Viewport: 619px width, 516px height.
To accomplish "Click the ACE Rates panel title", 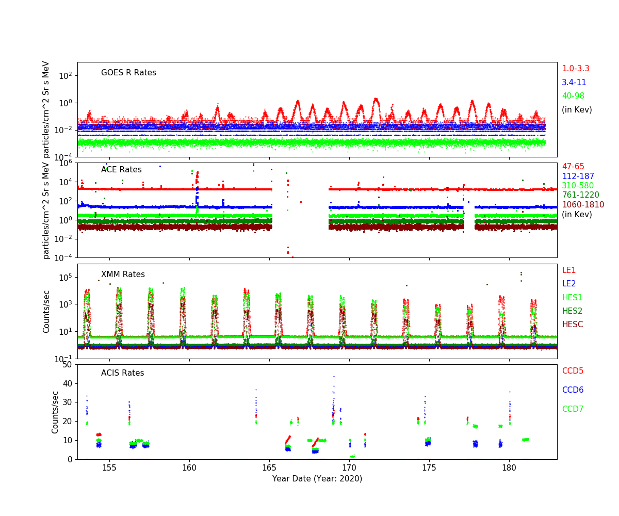I will point(121,170).
